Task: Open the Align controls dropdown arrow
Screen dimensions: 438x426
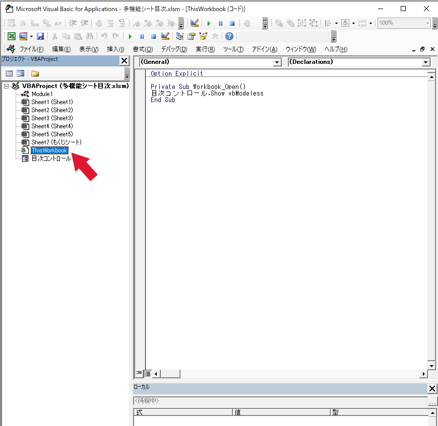Action: tap(336, 24)
